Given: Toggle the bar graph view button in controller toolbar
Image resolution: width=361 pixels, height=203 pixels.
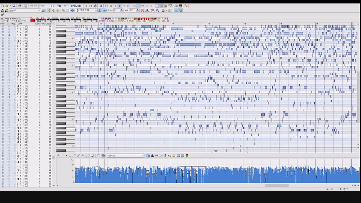Looking at the screenshot, I should (148, 156).
